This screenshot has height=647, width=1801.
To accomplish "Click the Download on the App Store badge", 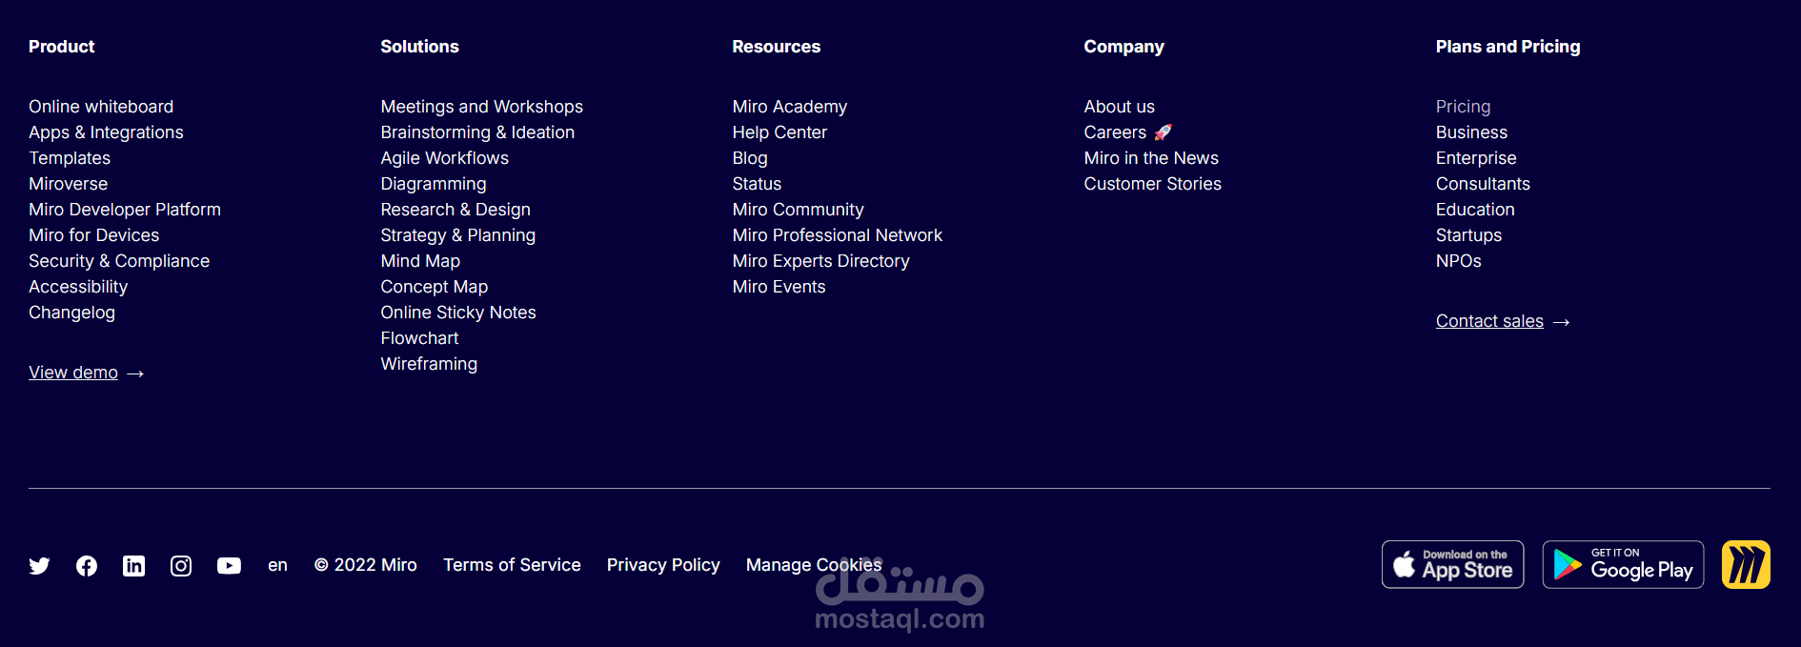I will click(1453, 565).
